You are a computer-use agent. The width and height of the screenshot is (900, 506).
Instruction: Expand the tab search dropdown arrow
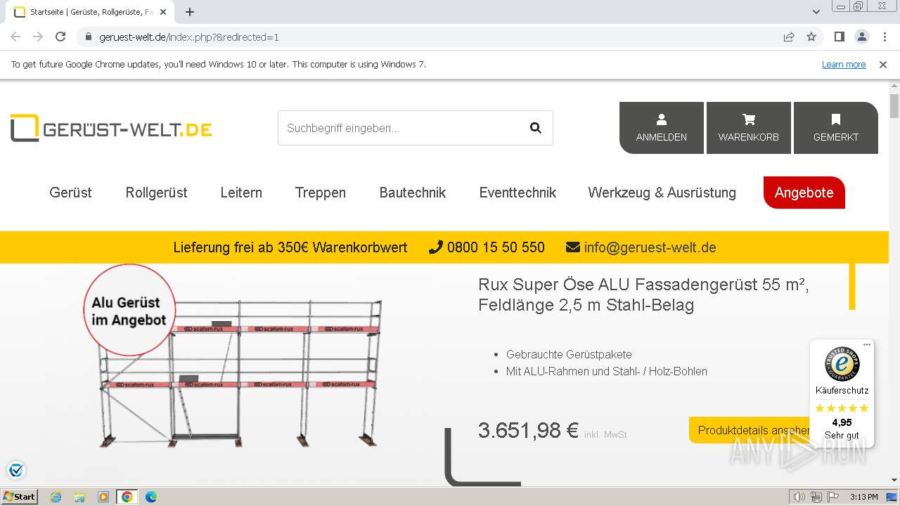tap(816, 12)
